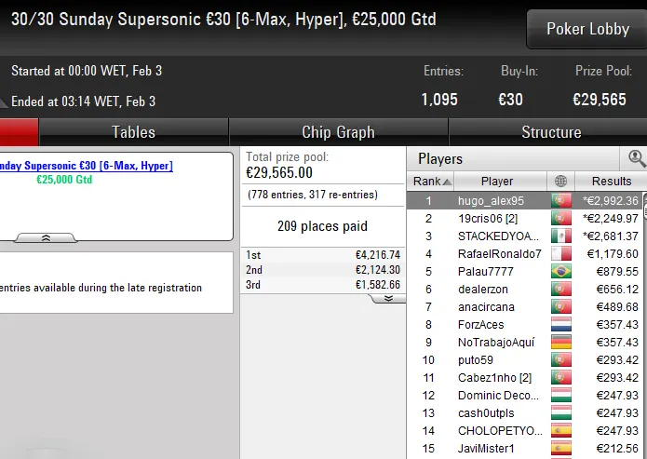
Task: Click the globe country column header
Action: point(560,182)
